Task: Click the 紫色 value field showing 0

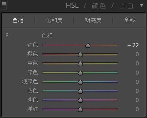Action: pyautogui.click(x=137, y=100)
